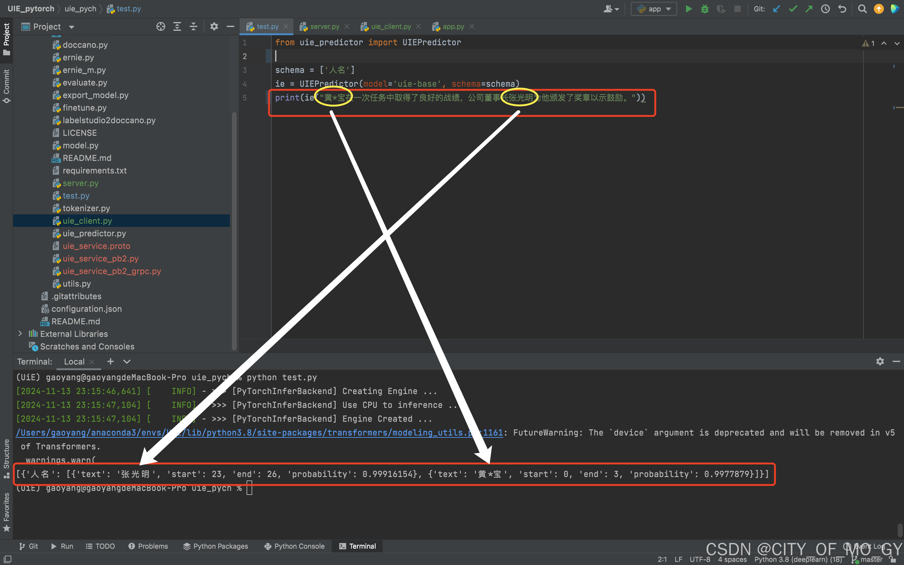The height and width of the screenshot is (565, 904).
Task: Open uie_predictor.py in project tree
Action: tap(94, 233)
